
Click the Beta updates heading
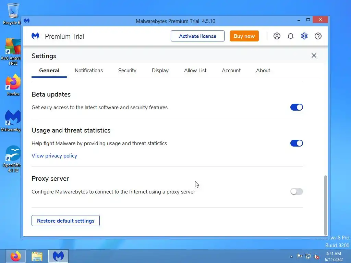point(51,95)
